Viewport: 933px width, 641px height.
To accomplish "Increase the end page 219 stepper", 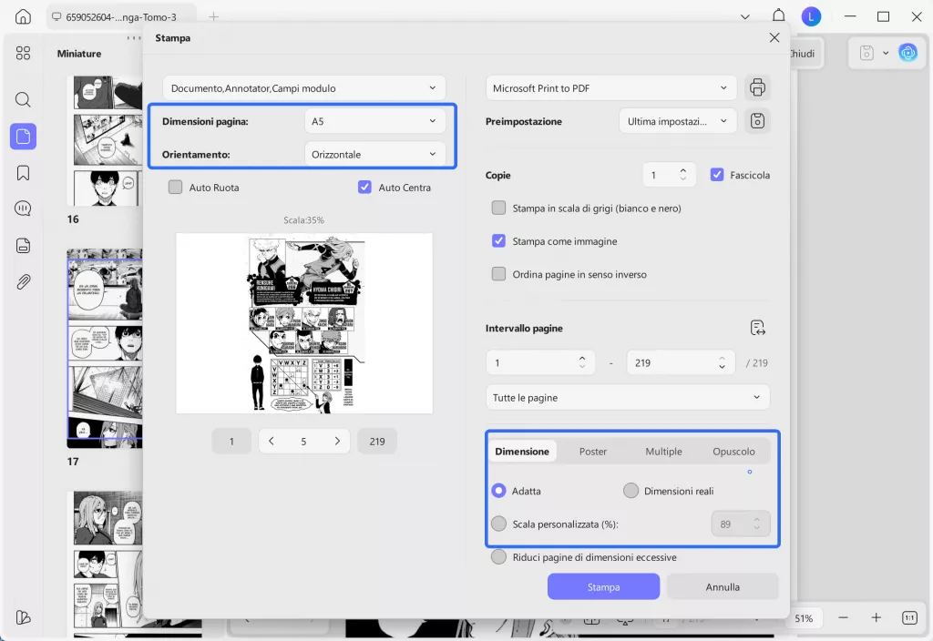I will pyautogui.click(x=722, y=359).
